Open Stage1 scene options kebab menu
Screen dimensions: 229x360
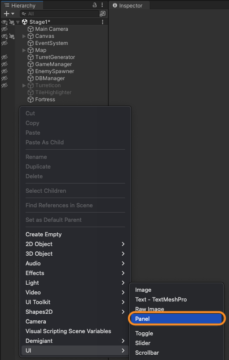point(103,22)
